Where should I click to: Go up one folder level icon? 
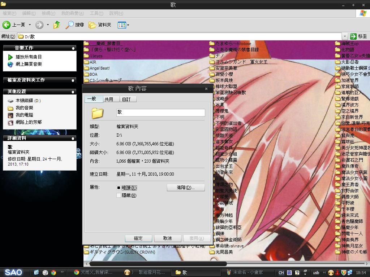(x=57, y=25)
